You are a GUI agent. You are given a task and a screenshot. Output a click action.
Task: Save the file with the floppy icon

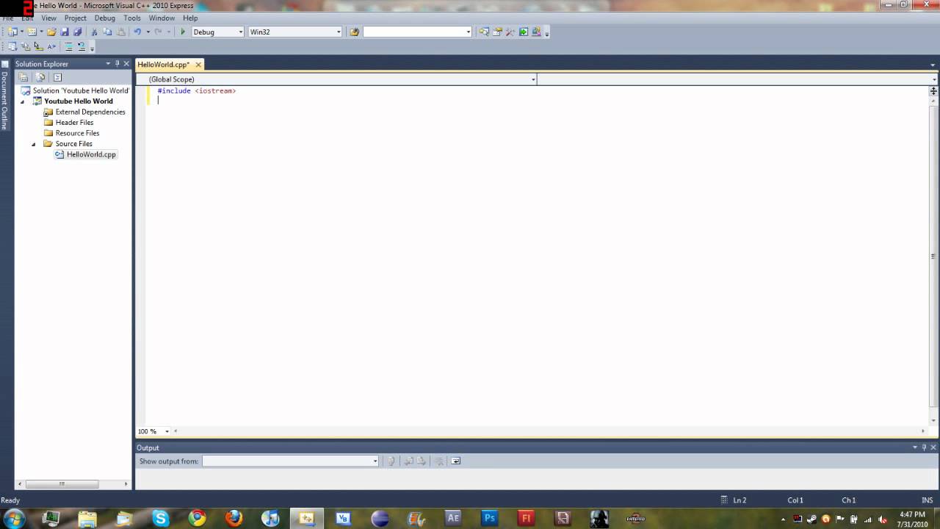point(65,32)
